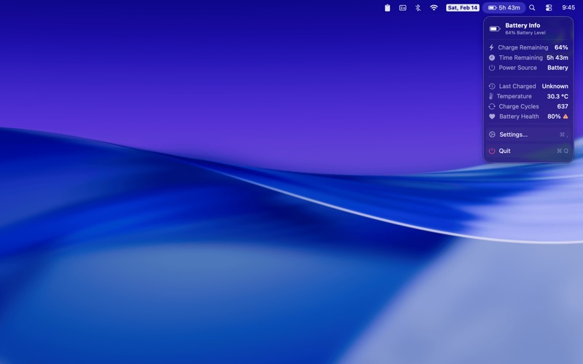Open the Wi-Fi menu bar icon
This screenshot has height=364, width=583.
[434, 7]
